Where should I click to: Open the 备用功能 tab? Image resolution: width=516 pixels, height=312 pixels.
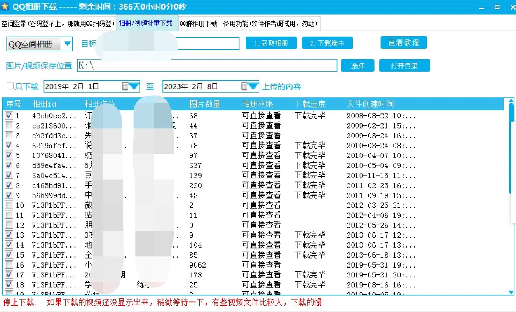[270, 24]
